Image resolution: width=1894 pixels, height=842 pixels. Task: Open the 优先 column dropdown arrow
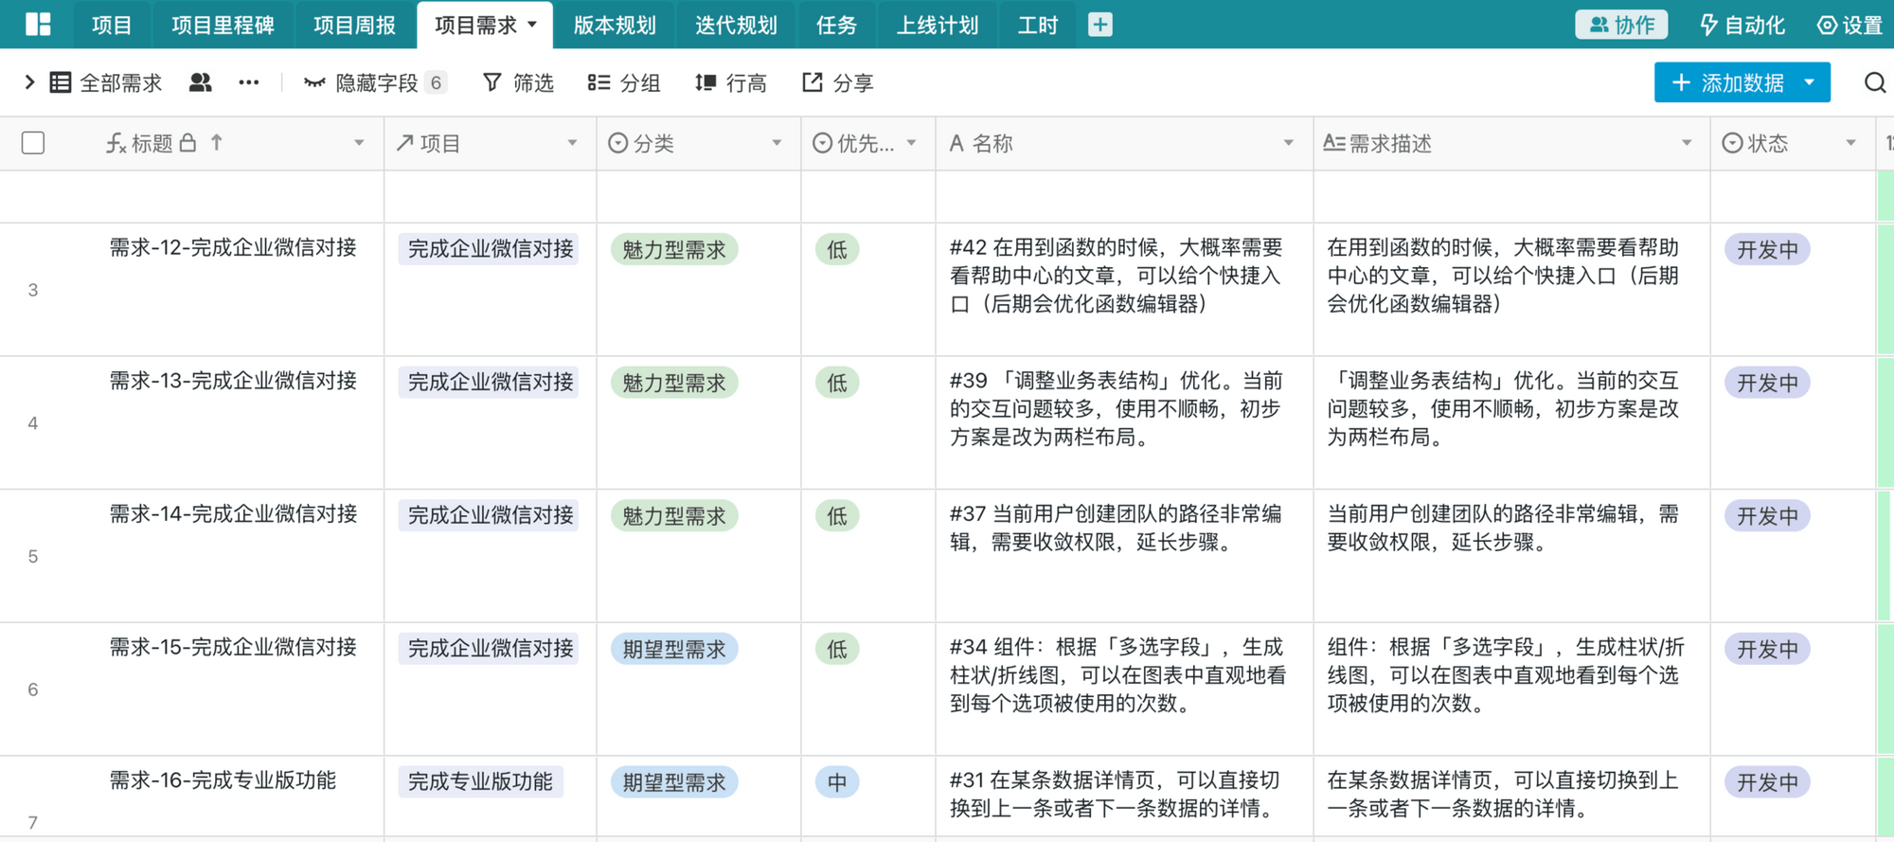(911, 143)
